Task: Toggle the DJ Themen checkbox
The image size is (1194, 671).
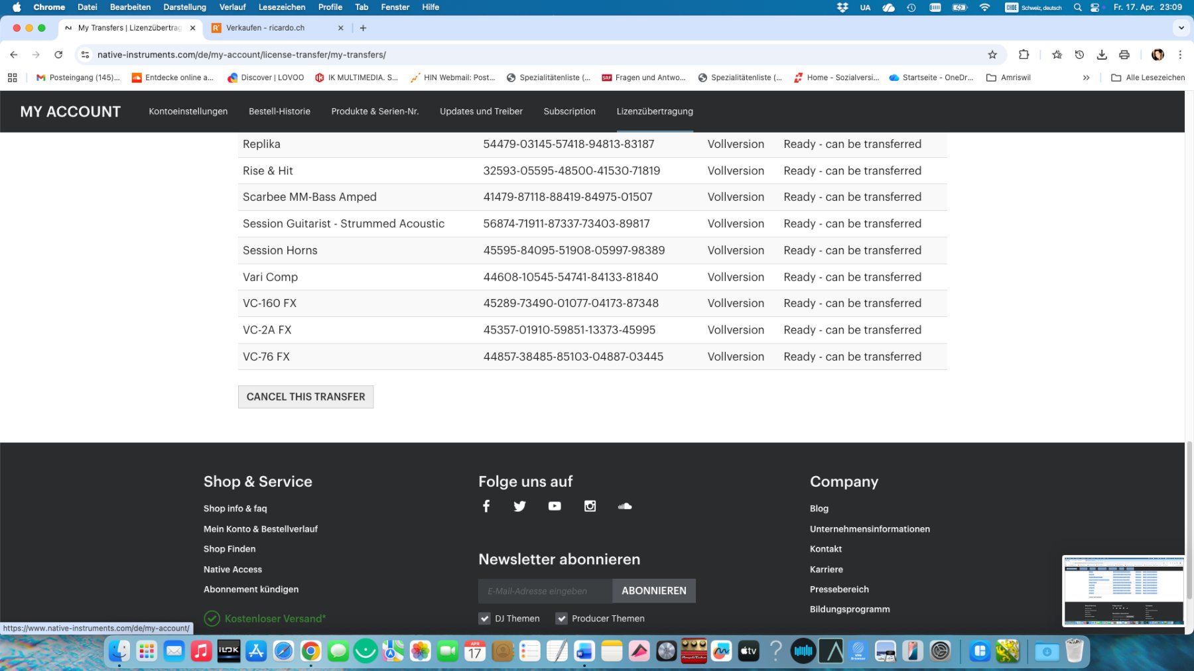Action: point(484,619)
